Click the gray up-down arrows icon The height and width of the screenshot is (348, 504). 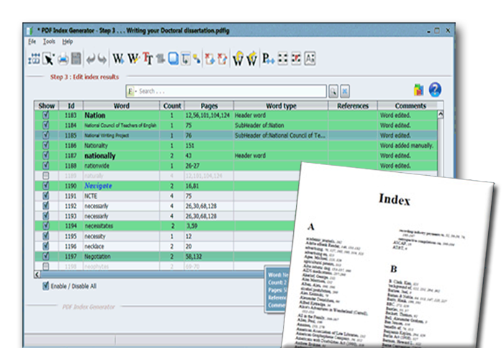(x=161, y=59)
